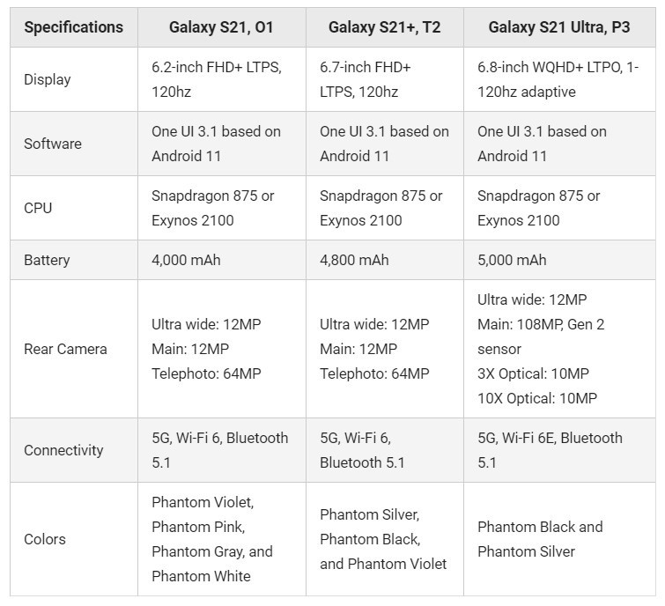Screen dimensions: 665x606
Task: Select the Connectivity row label
Action: click(63, 450)
